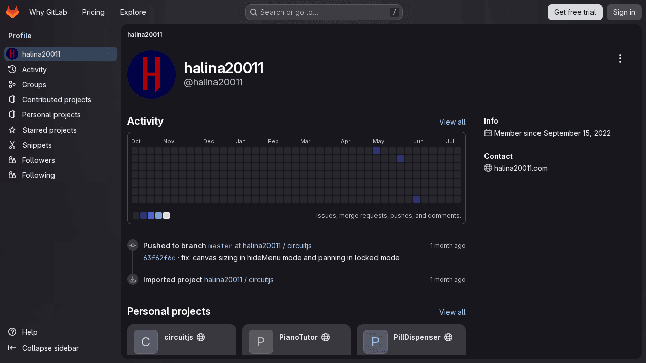This screenshot has width=646, height=363.
Task: Click halina20011 breadcrumb
Action: [x=145, y=35]
